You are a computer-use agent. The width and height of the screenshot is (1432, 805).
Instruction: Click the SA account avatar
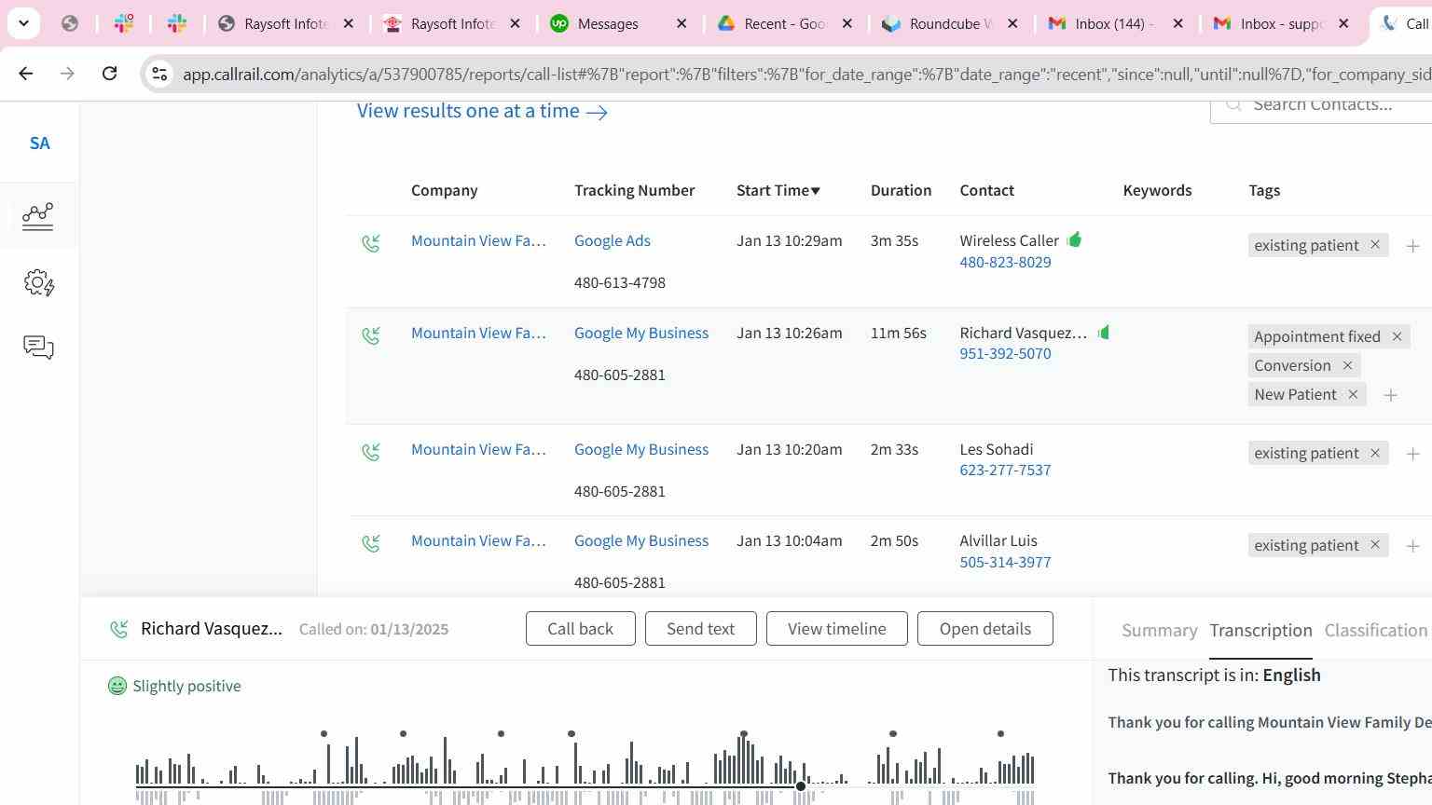(39, 143)
